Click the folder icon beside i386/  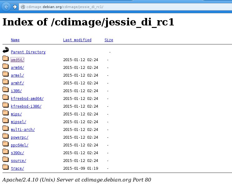[x=6, y=89]
